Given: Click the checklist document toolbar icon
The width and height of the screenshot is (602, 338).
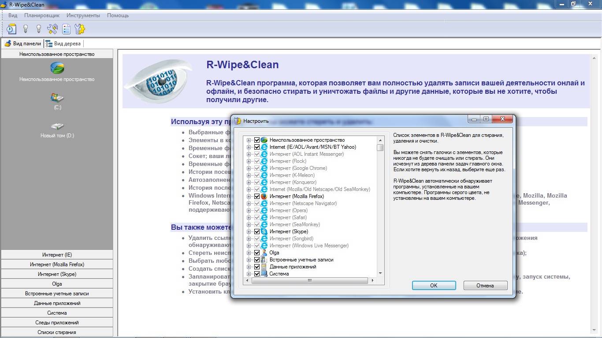Looking at the screenshot, I should coord(66,29).
